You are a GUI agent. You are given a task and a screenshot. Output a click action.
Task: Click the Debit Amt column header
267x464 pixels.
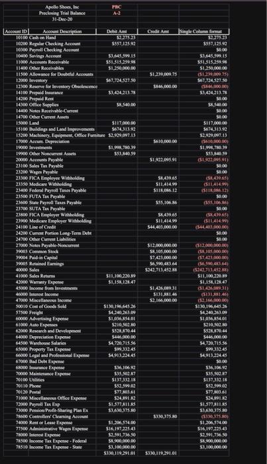[x=117, y=31]
